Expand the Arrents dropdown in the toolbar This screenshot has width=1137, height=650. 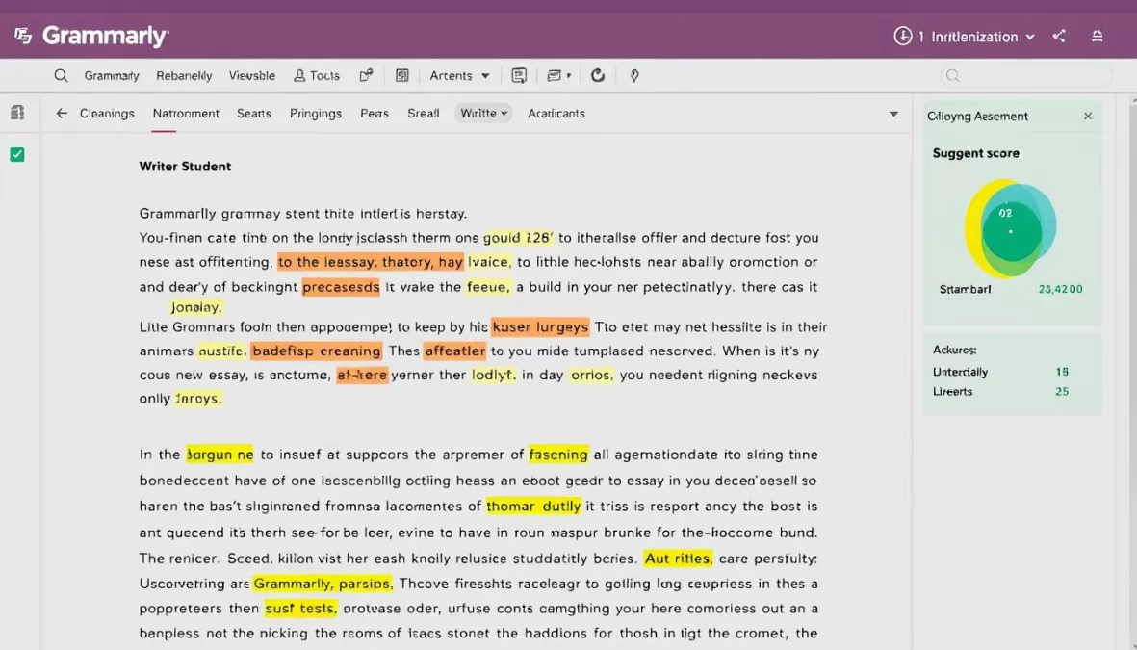[459, 75]
